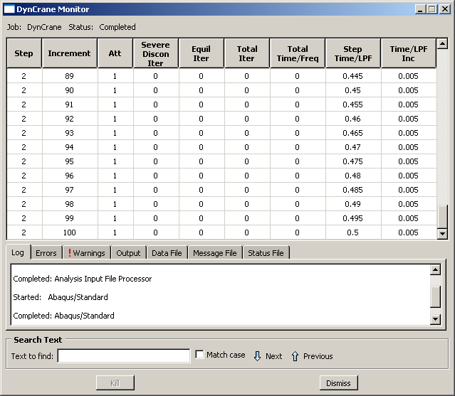Click the Previous search up arrow icon

click(295, 355)
